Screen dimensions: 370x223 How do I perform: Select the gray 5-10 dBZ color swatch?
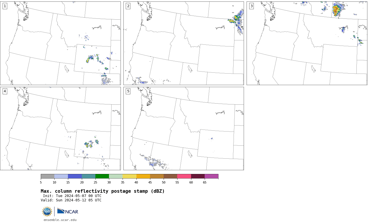click(x=47, y=176)
